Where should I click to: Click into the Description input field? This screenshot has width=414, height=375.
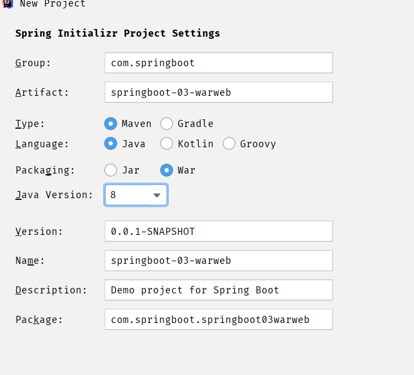click(219, 290)
